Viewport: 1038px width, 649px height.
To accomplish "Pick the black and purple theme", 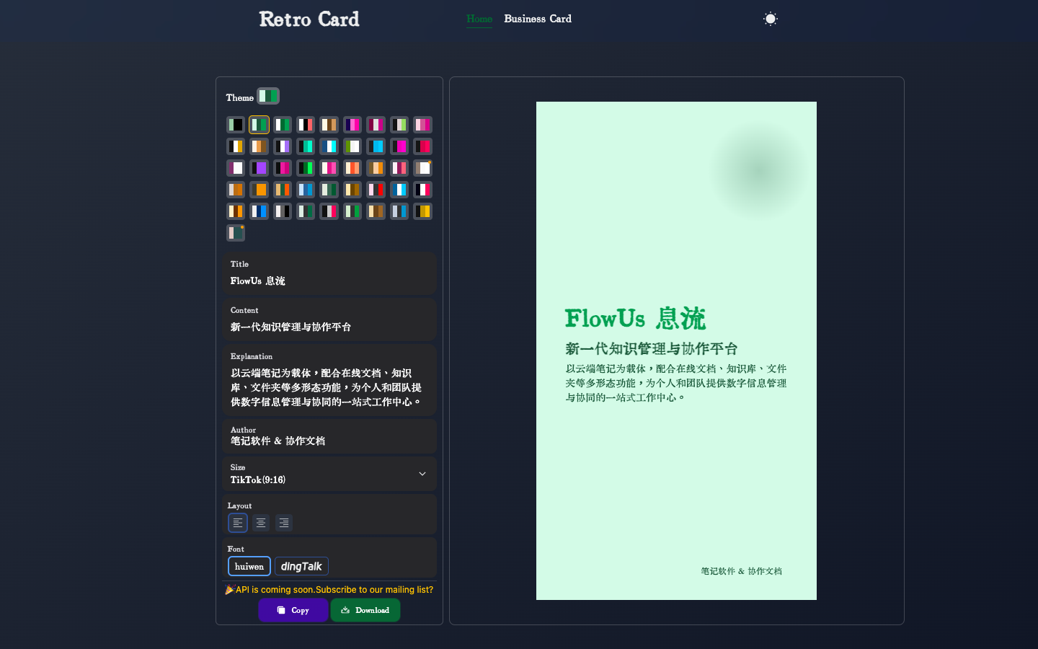I will pyautogui.click(x=259, y=168).
